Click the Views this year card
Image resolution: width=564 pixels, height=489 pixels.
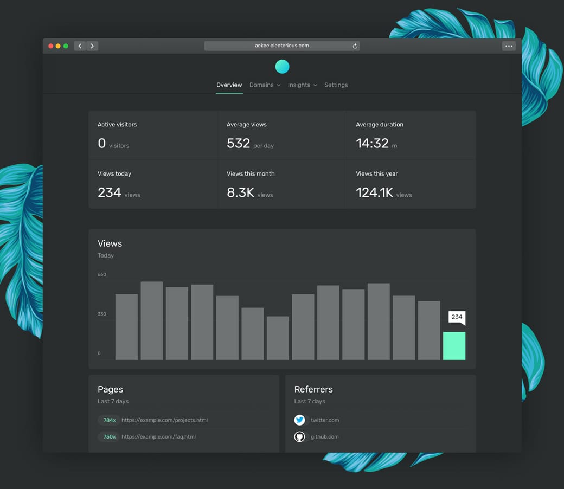411,184
